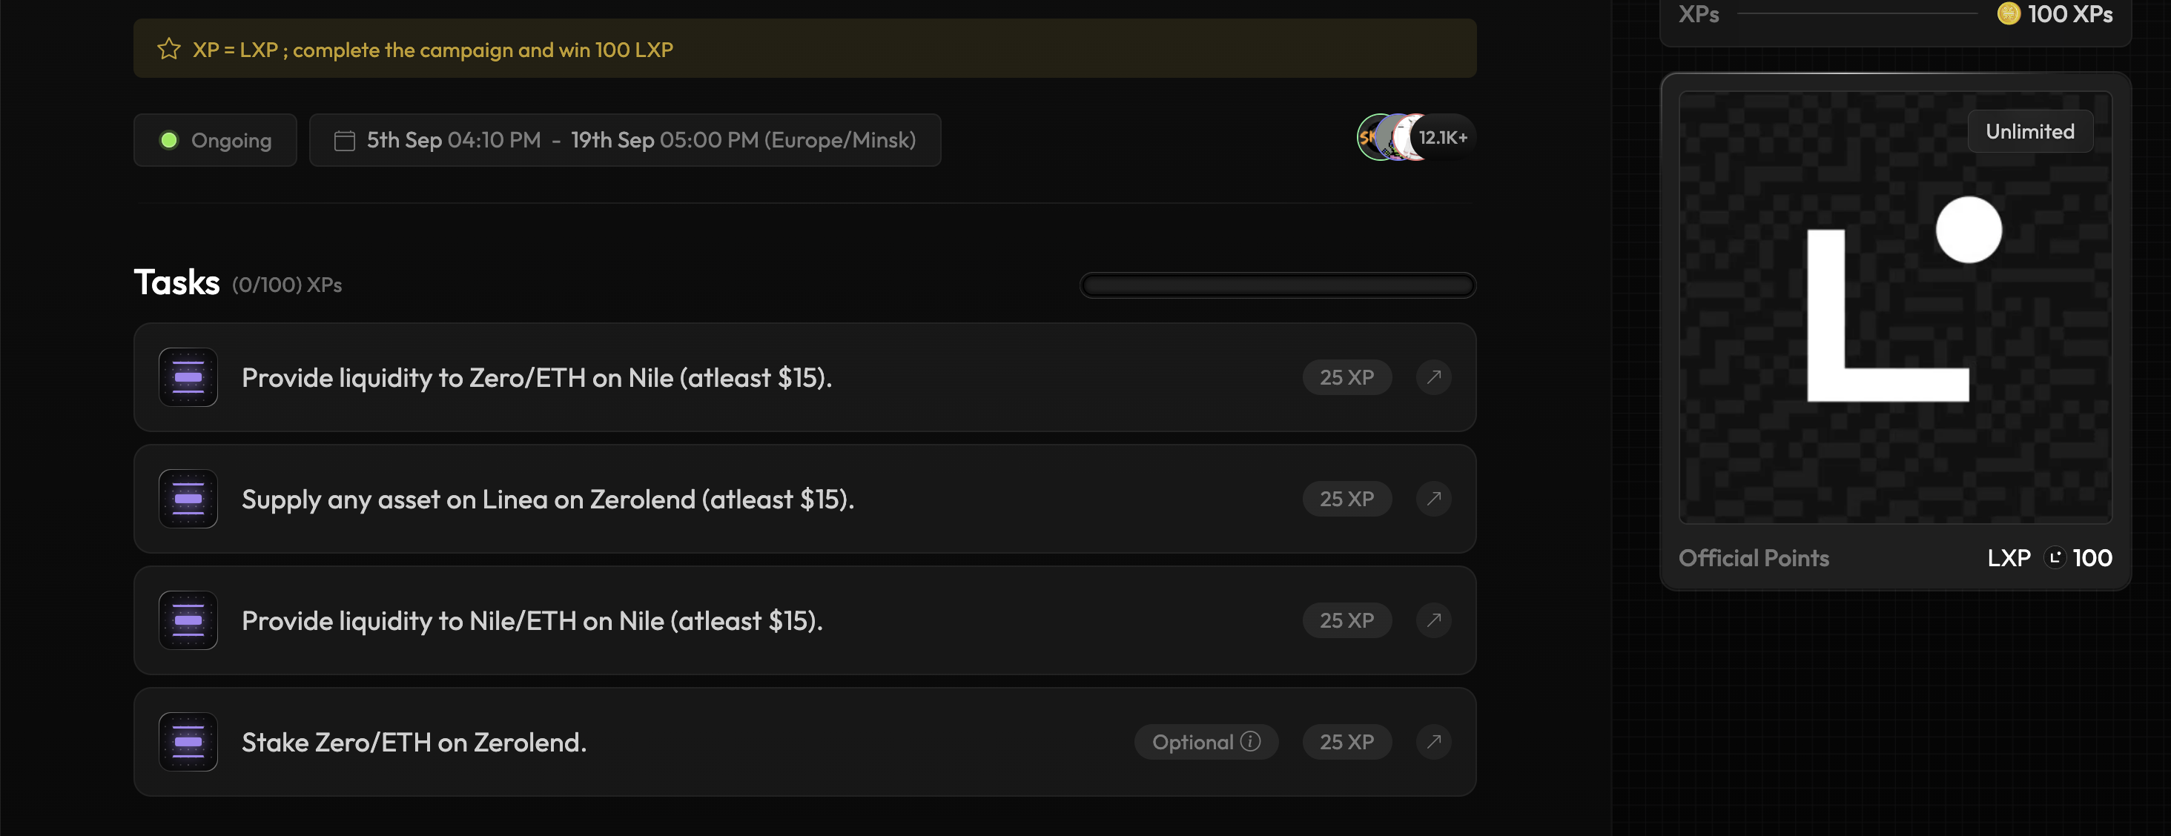Open arrow link for Stake Zero/ETH task
Screen dimensions: 2171x836
pyautogui.click(x=1433, y=742)
